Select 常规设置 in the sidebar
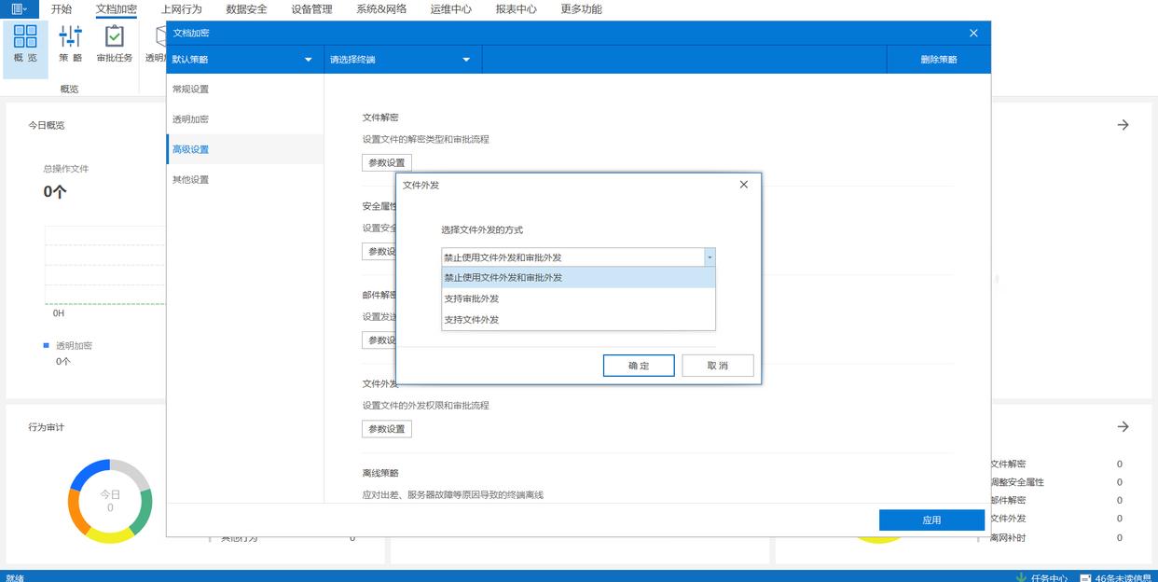The width and height of the screenshot is (1158, 582). click(245, 90)
